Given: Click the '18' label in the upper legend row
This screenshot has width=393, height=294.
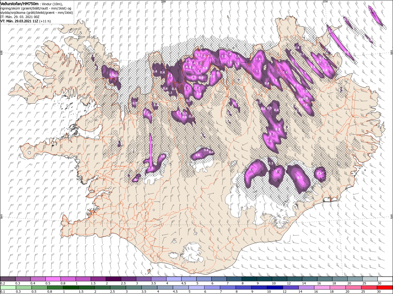Looking at the screenshot, I should pyautogui.click(x=334, y=283).
